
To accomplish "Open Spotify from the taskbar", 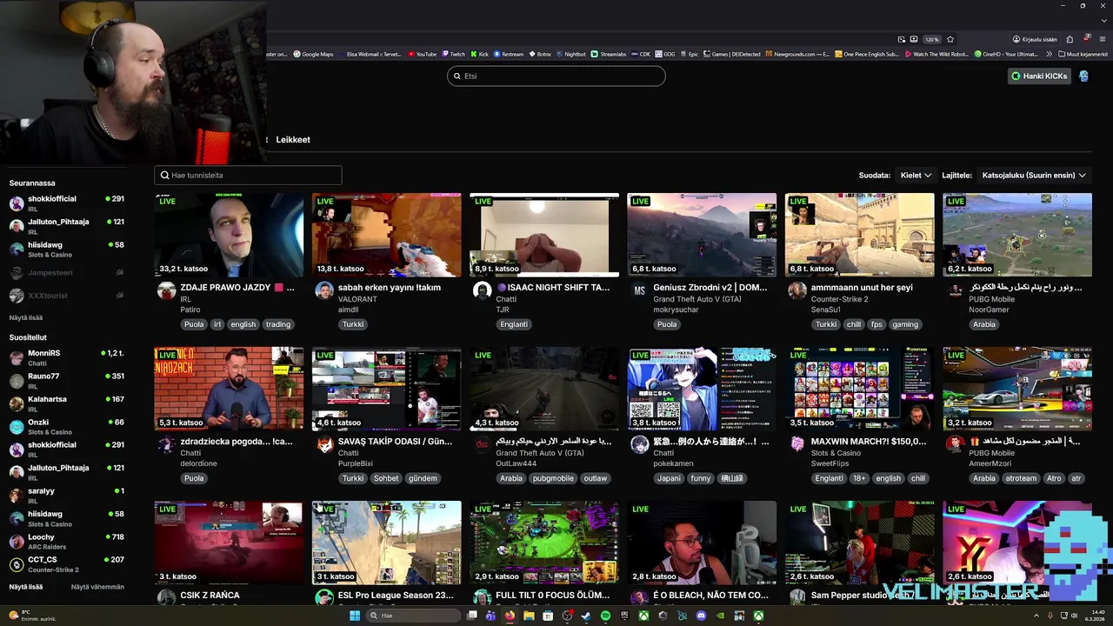I will (x=605, y=616).
